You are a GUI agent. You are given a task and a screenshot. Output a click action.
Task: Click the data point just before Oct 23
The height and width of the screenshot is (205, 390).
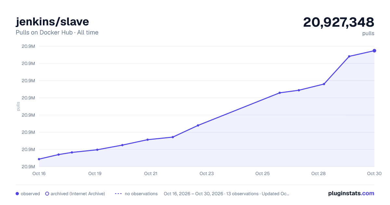coord(198,125)
